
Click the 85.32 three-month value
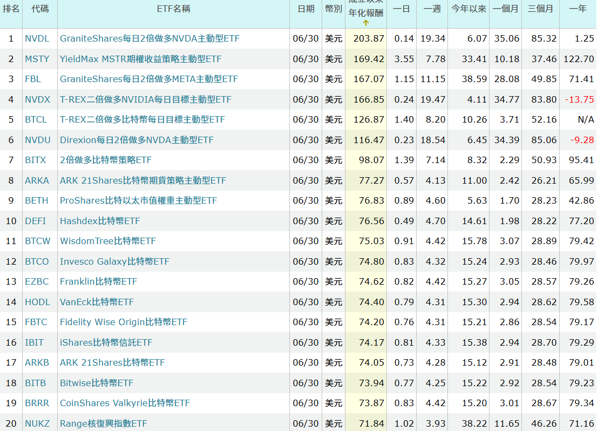point(544,38)
